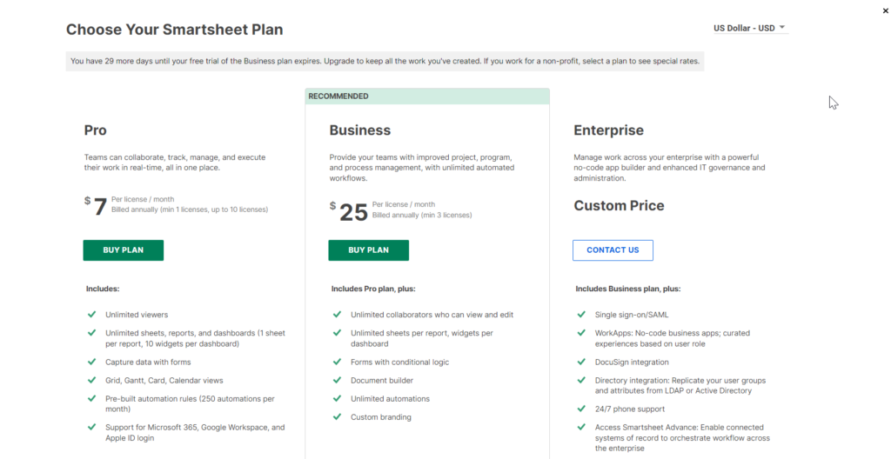Image resolution: width=891 pixels, height=459 pixels.
Task: Click the free trial expiration notice
Action: pyautogui.click(x=384, y=61)
